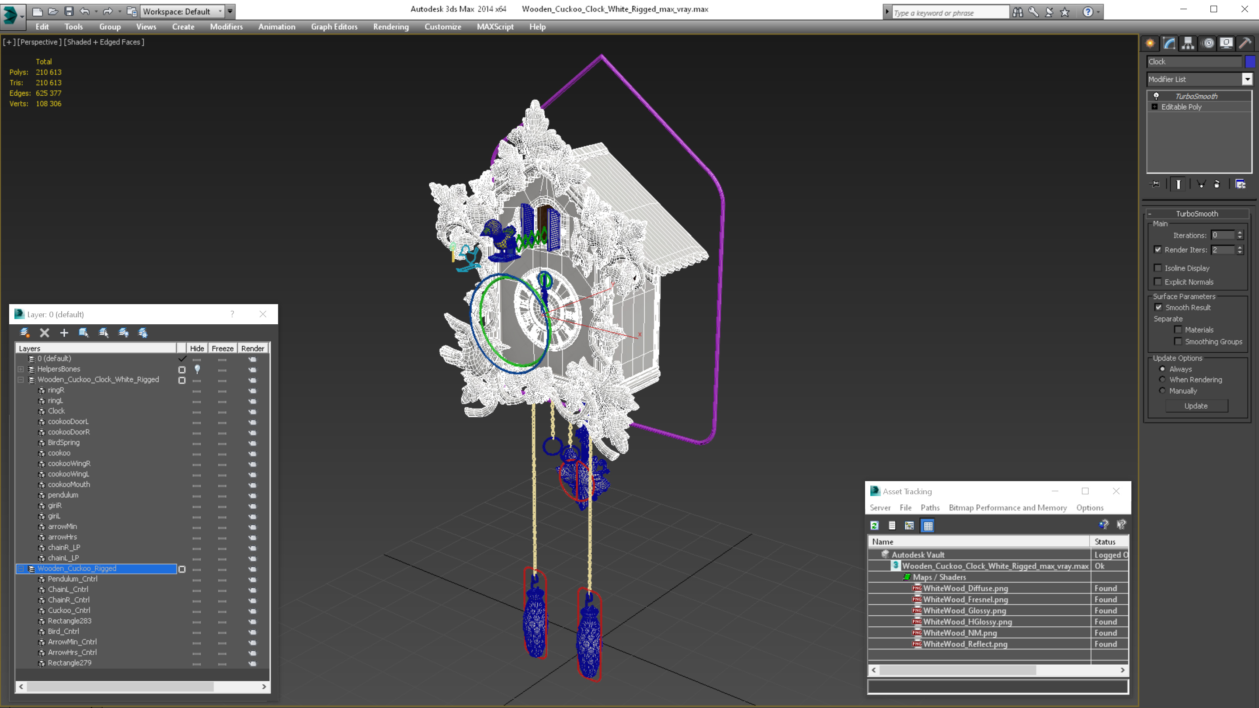Open the Modifiers menu
The image size is (1259, 708).
(x=226, y=27)
